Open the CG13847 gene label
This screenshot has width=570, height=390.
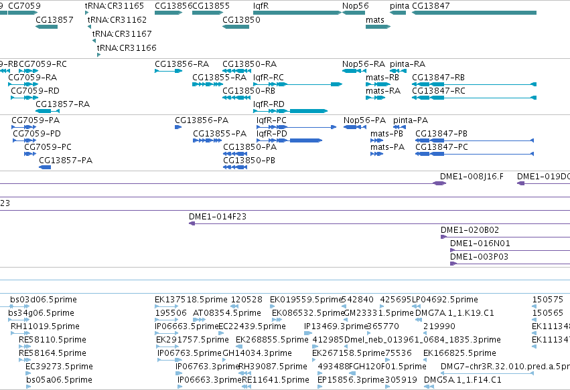(x=431, y=6)
